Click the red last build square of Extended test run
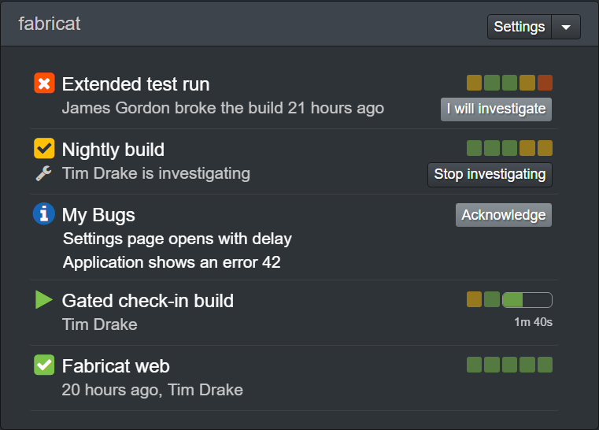This screenshot has width=599, height=430. pyautogui.click(x=545, y=83)
